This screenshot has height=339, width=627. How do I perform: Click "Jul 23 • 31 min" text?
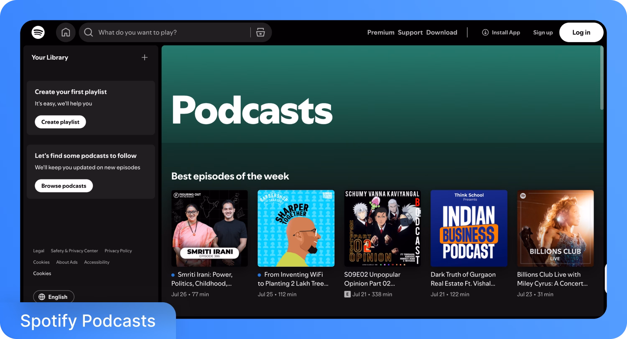[535, 294]
